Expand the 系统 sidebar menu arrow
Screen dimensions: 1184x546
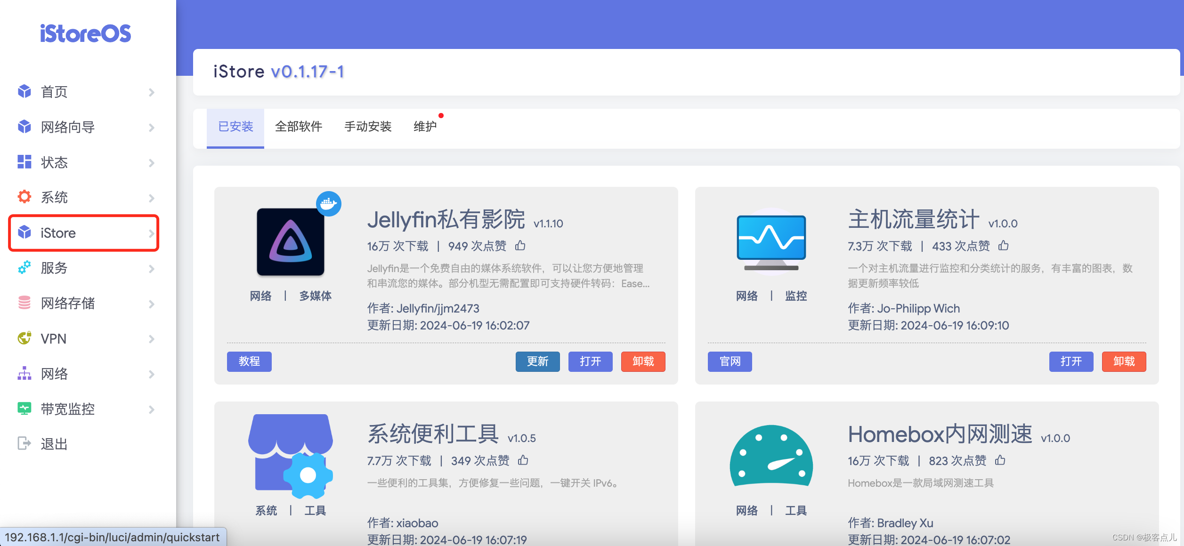pos(152,198)
